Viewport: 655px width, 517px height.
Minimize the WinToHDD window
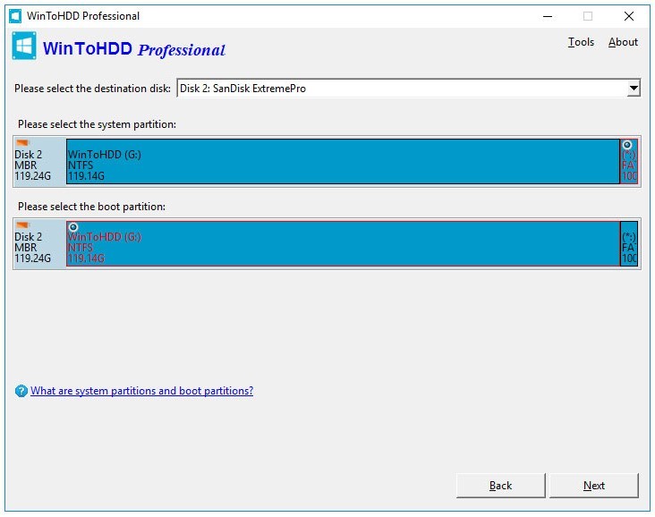[548, 16]
